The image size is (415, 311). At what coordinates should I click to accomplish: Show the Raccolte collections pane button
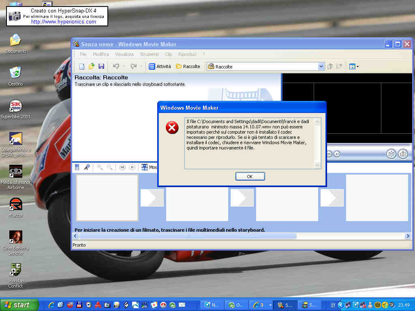click(188, 66)
